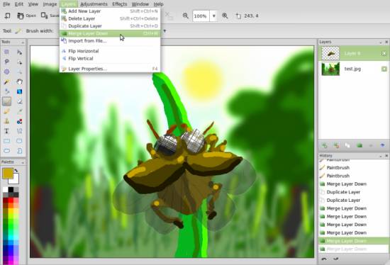The image size is (390, 265).
Task: Click the New document toolbar icon
Action: coord(8,16)
